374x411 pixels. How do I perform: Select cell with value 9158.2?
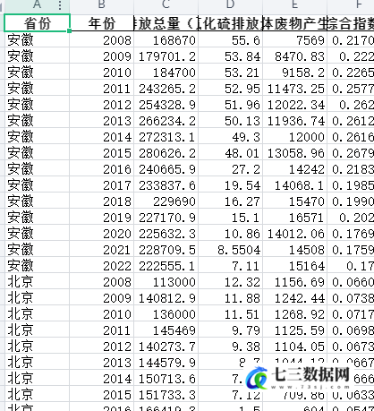click(294, 73)
